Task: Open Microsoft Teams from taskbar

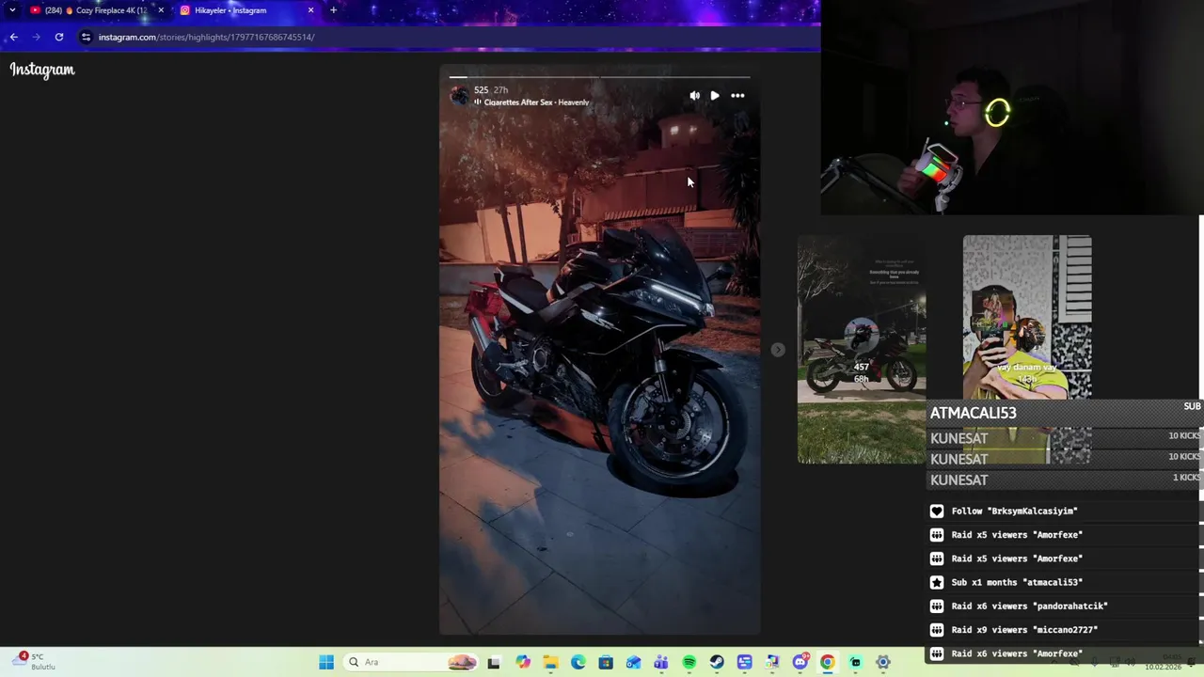Action: [661, 662]
